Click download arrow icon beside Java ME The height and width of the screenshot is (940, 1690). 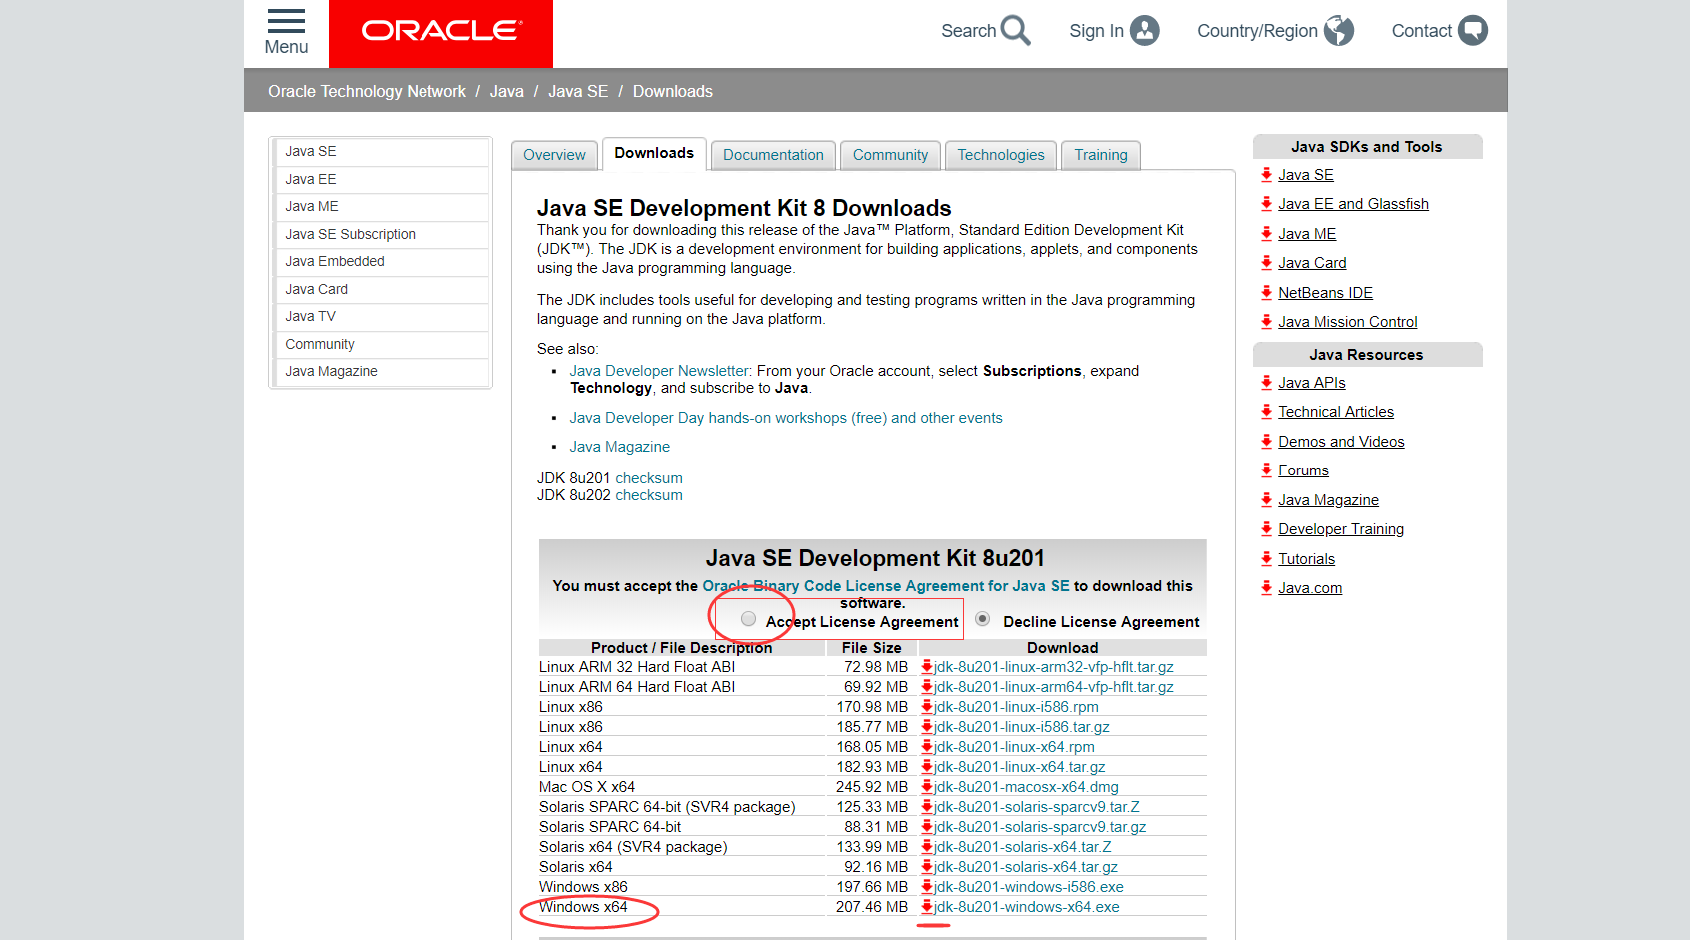[x=1267, y=233]
